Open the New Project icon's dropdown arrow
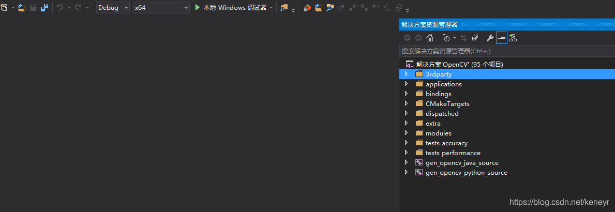615x212 pixels. [x=13, y=8]
